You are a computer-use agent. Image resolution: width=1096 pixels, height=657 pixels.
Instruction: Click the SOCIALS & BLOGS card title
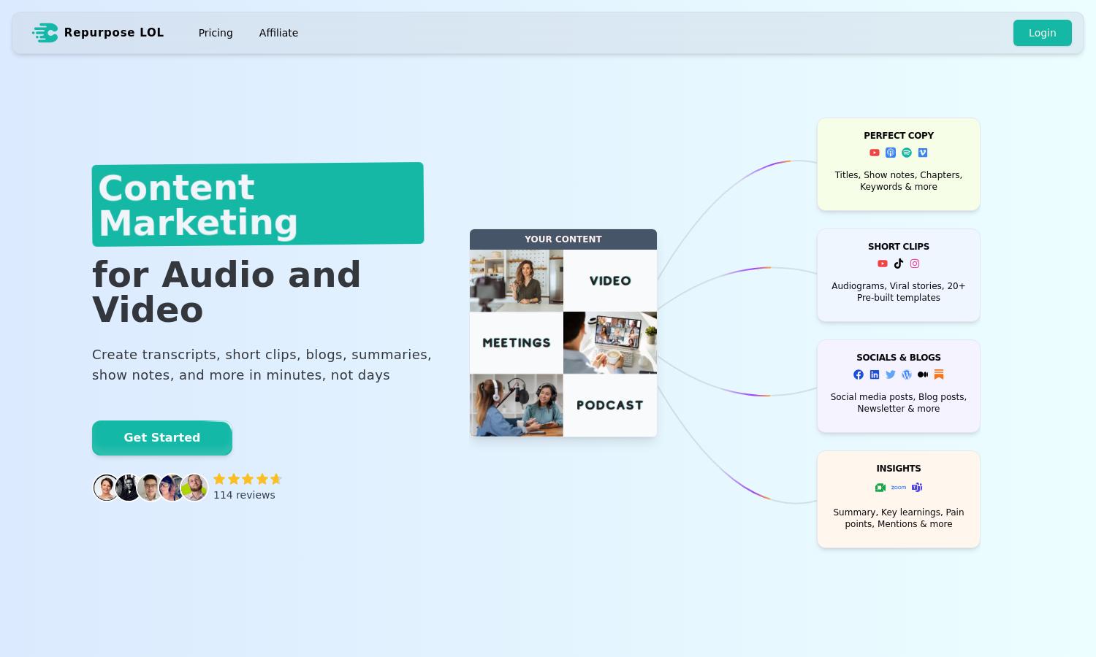(x=899, y=358)
